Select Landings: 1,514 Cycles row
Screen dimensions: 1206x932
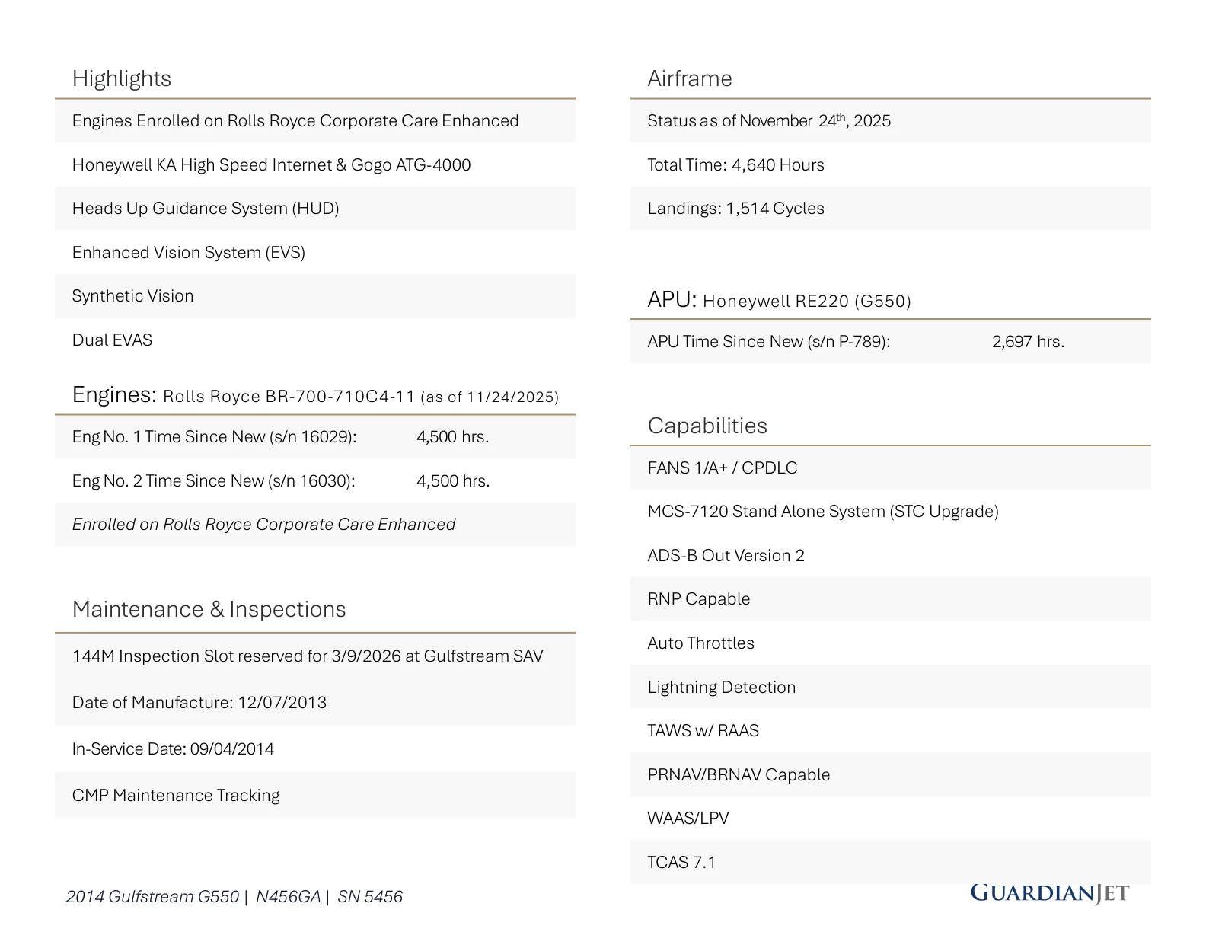coord(735,209)
